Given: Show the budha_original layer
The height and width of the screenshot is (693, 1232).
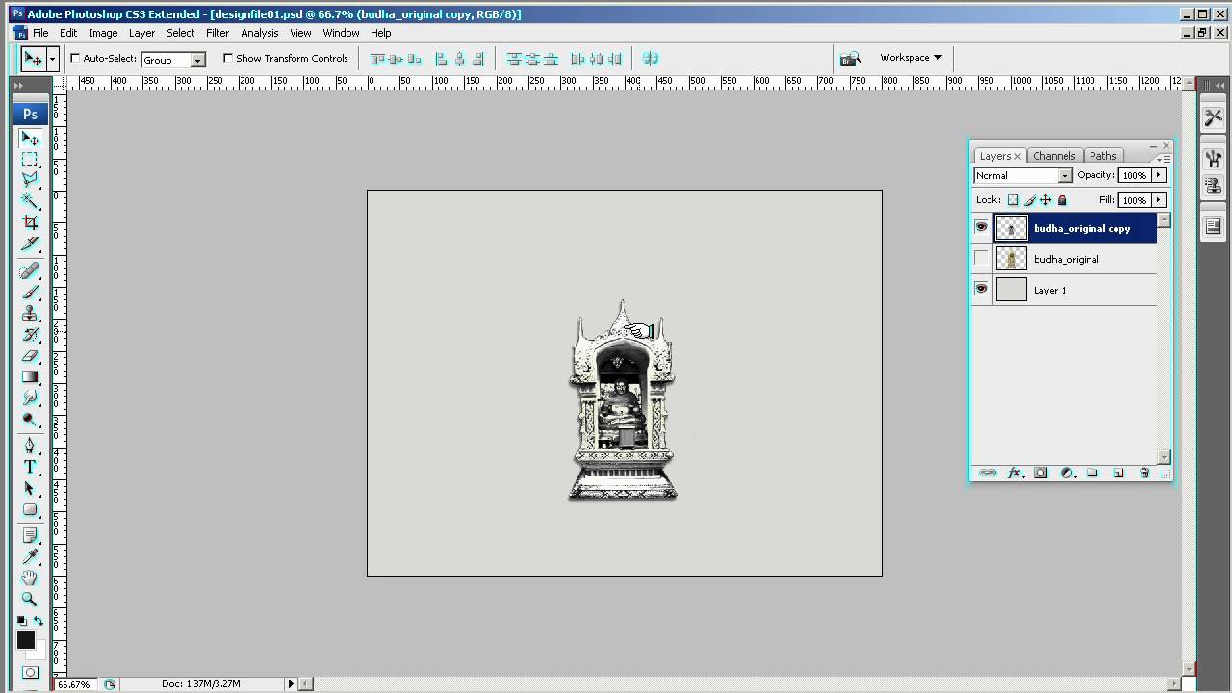Looking at the screenshot, I should point(981,259).
